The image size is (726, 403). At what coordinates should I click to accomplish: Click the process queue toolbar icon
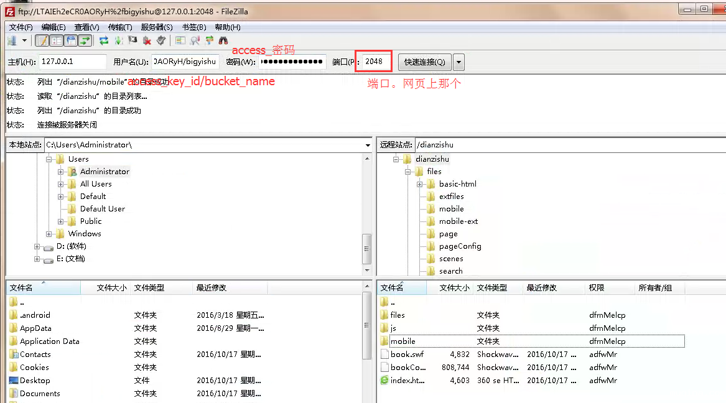pyautogui.click(x=118, y=40)
